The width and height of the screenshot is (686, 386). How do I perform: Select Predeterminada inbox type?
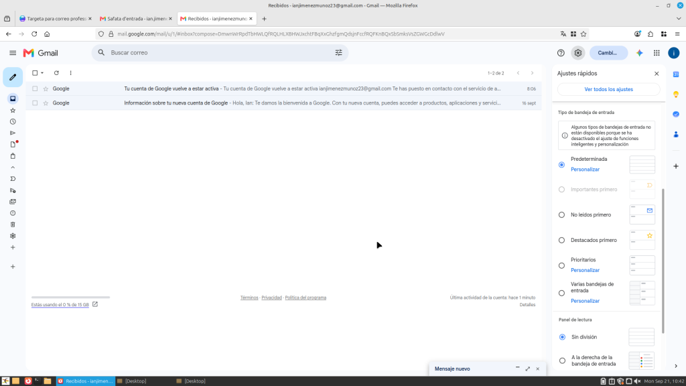[x=562, y=165]
